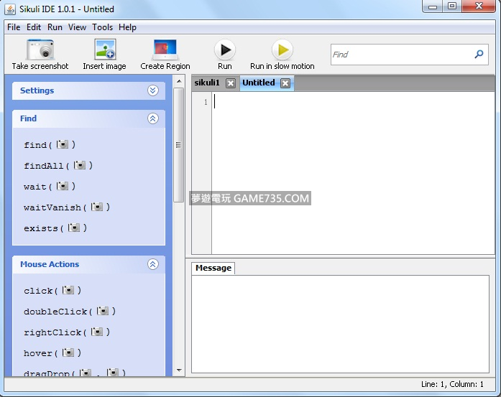Click the magnifier icon in Find box

[479, 54]
